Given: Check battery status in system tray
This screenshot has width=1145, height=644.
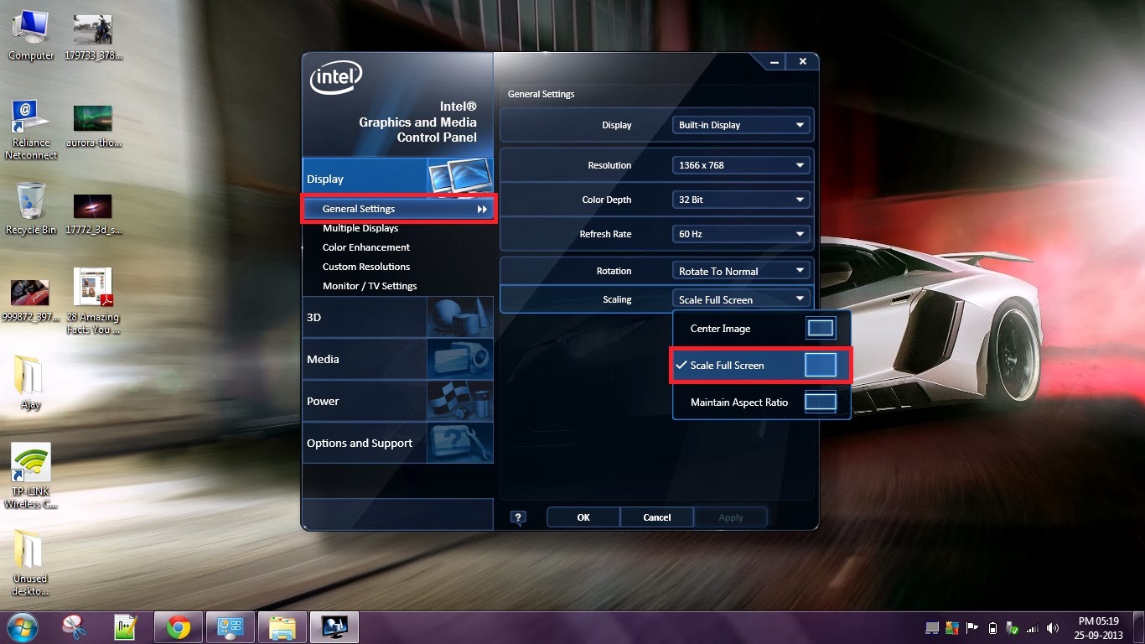Looking at the screenshot, I should (x=992, y=627).
